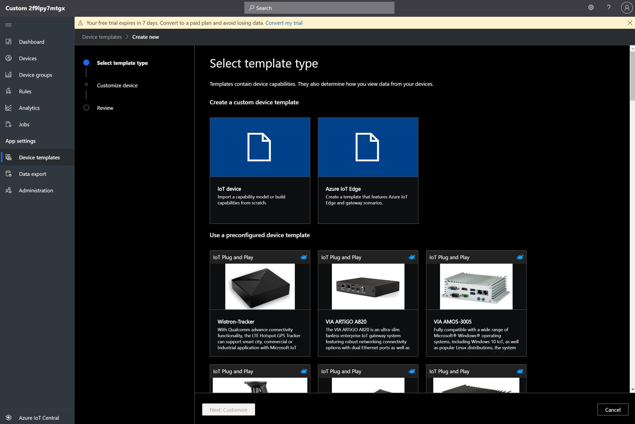The image size is (635, 424).
Task: Click the Analytics chart icon
Action: (x=9, y=108)
